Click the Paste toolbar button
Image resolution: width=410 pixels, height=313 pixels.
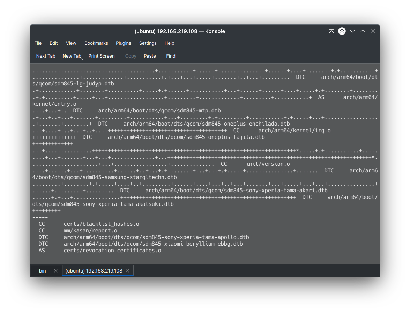[x=150, y=56]
